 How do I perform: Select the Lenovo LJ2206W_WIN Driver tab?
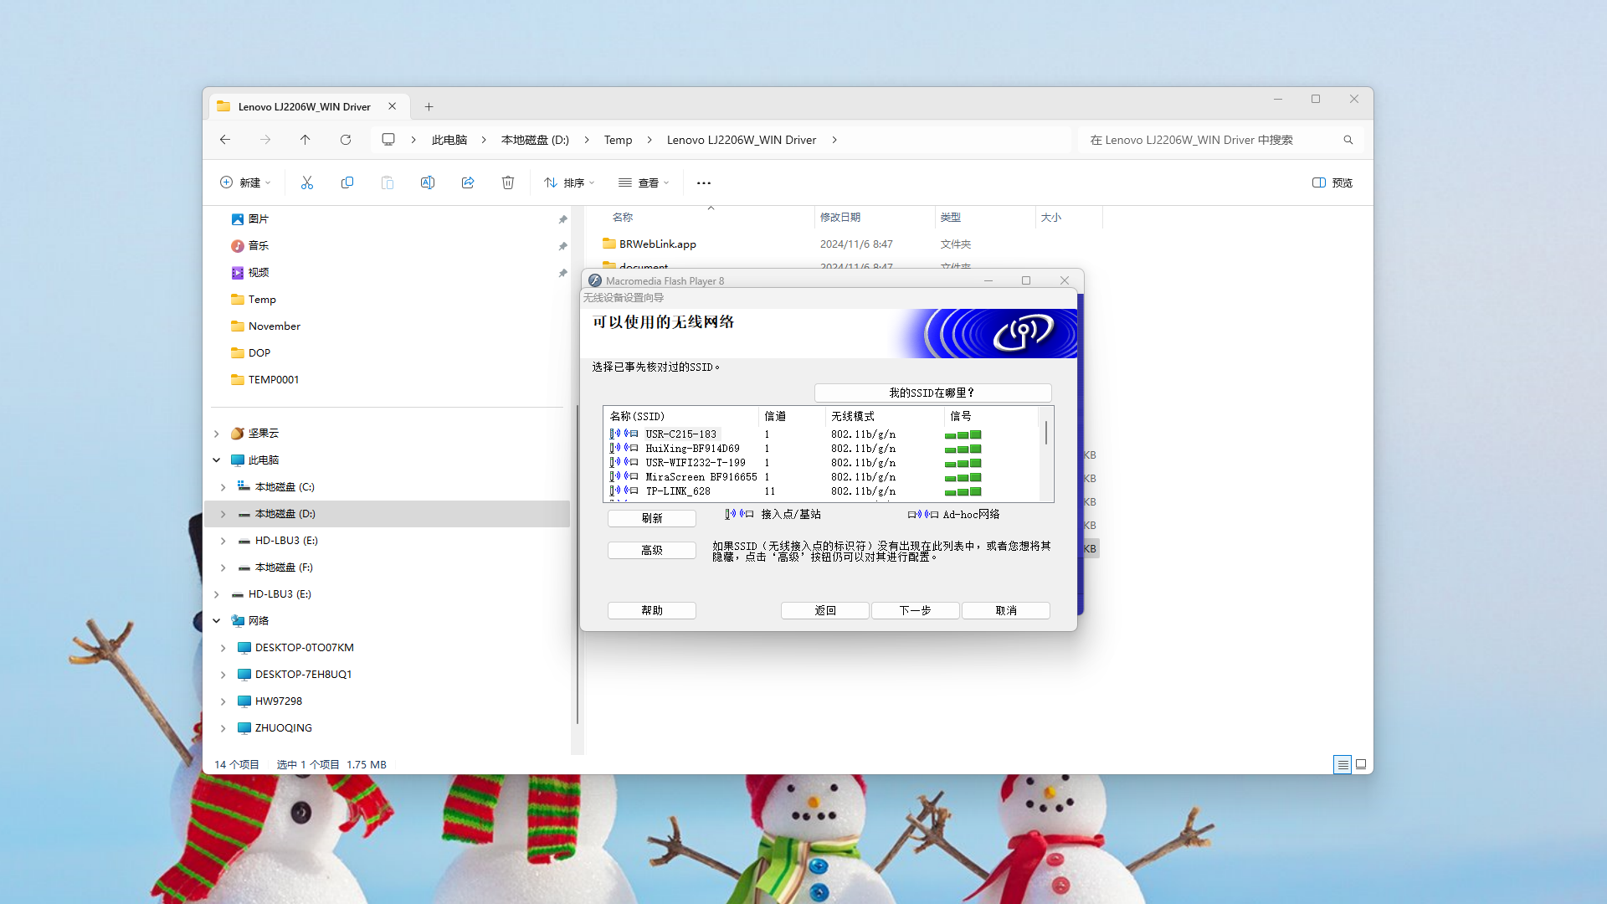point(304,107)
